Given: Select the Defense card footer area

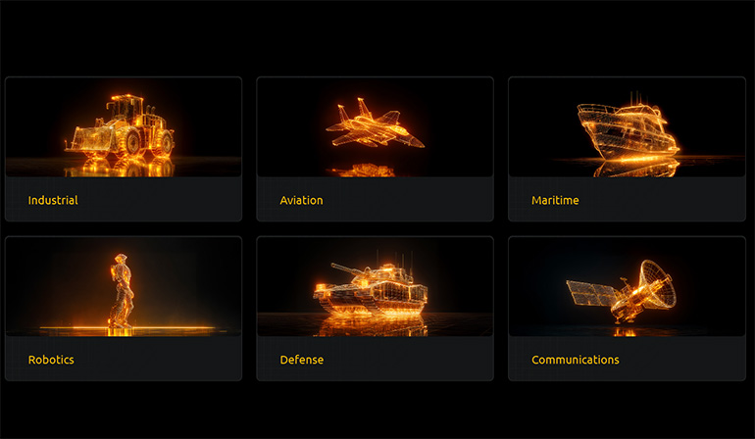Looking at the screenshot, I should [376, 358].
